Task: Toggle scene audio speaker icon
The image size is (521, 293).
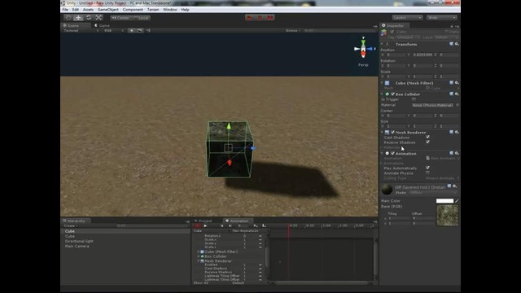Action: [x=148, y=31]
